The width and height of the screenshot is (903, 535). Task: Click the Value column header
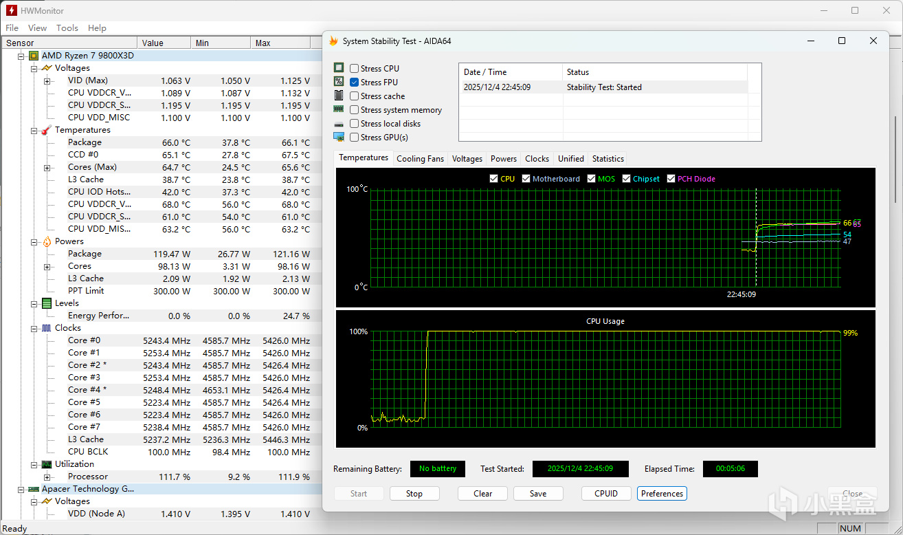(x=165, y=43)
